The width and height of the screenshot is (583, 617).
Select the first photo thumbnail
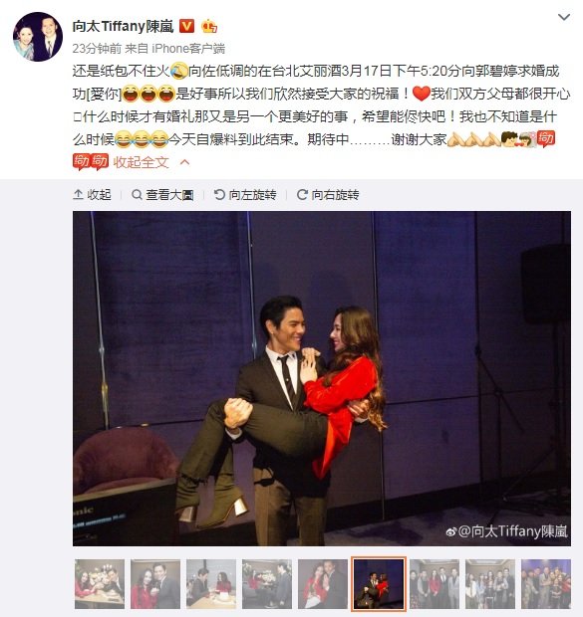point(100,584)
